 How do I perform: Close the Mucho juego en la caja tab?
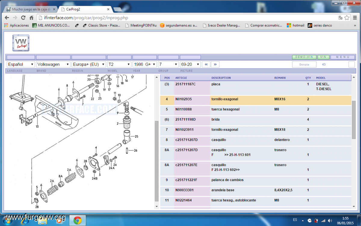(54, 9)
